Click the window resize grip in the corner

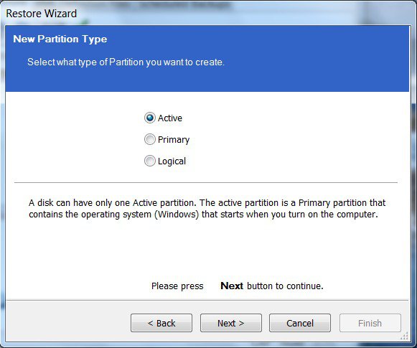pos(405,336)
